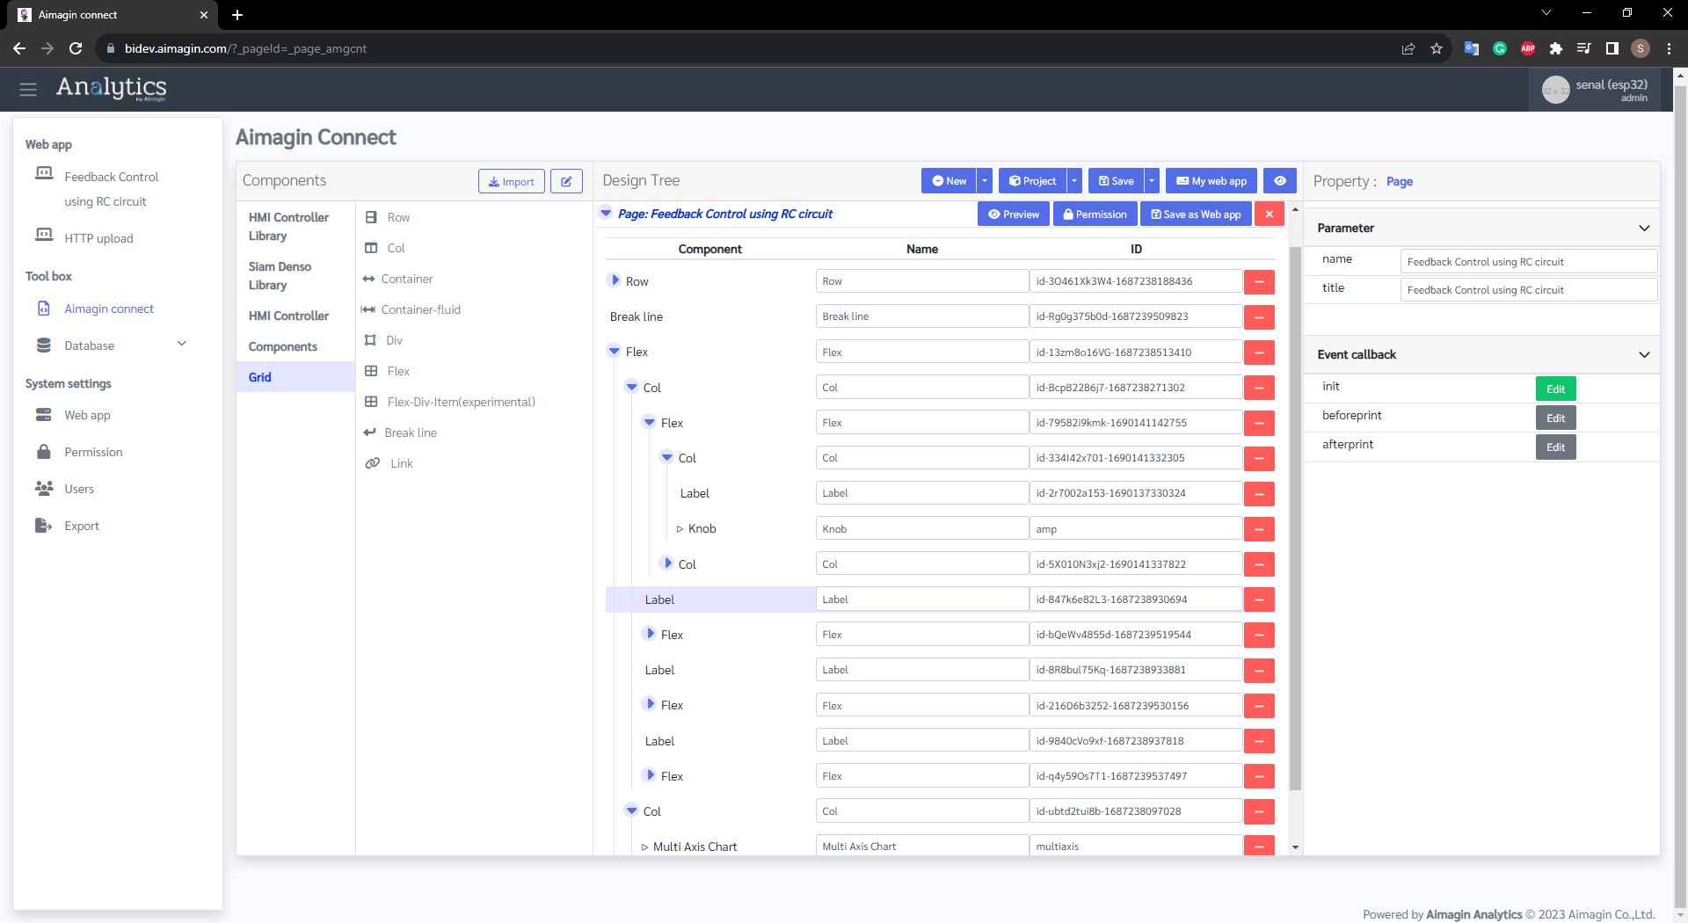Open the dropdown arrow next to Save
This screenshot has width=1688, height=923.
[1151, 181]
